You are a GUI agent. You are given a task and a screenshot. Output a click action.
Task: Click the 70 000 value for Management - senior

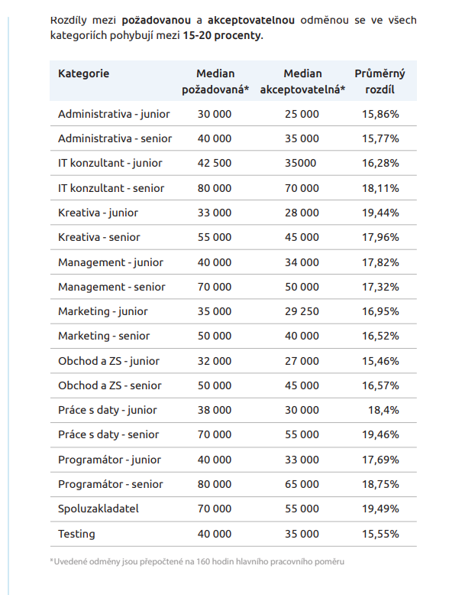(214, 287)
